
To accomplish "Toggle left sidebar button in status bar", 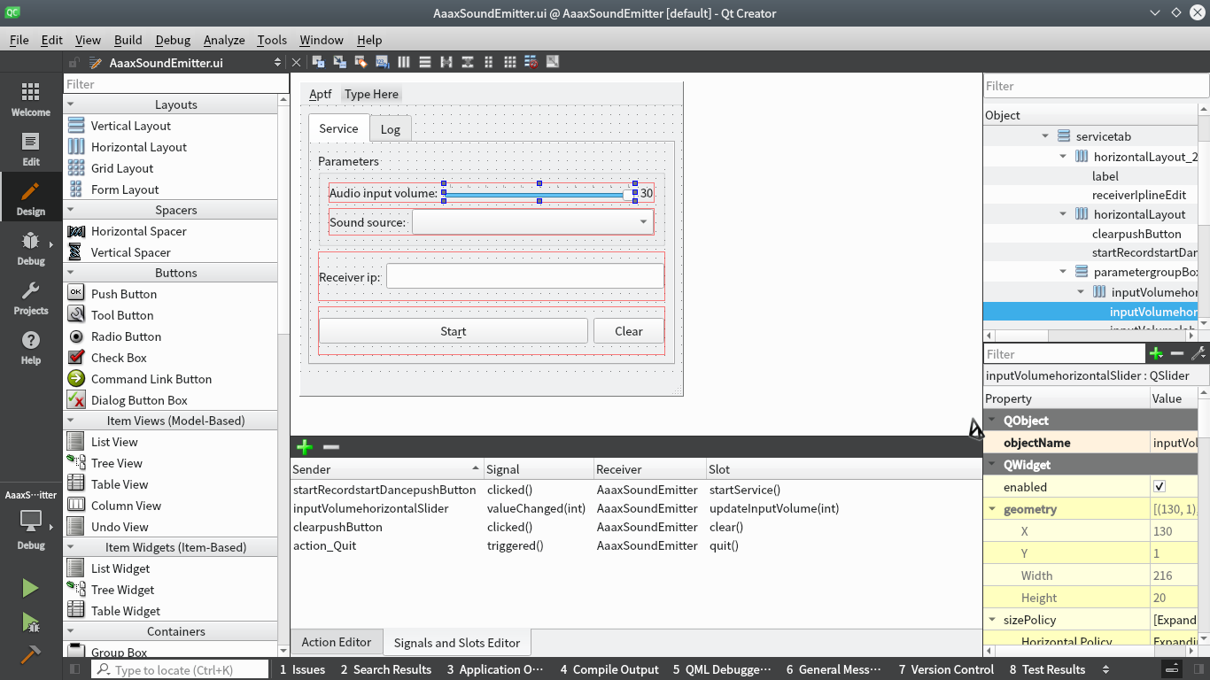I will [x=74, y=669].
